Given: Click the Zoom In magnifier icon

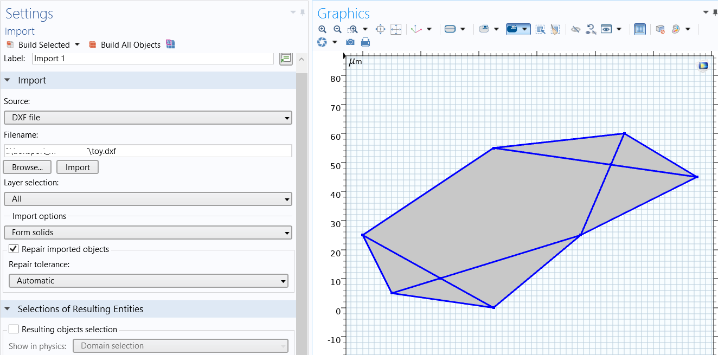Looking at the screenshot, I should coord(323,29).
